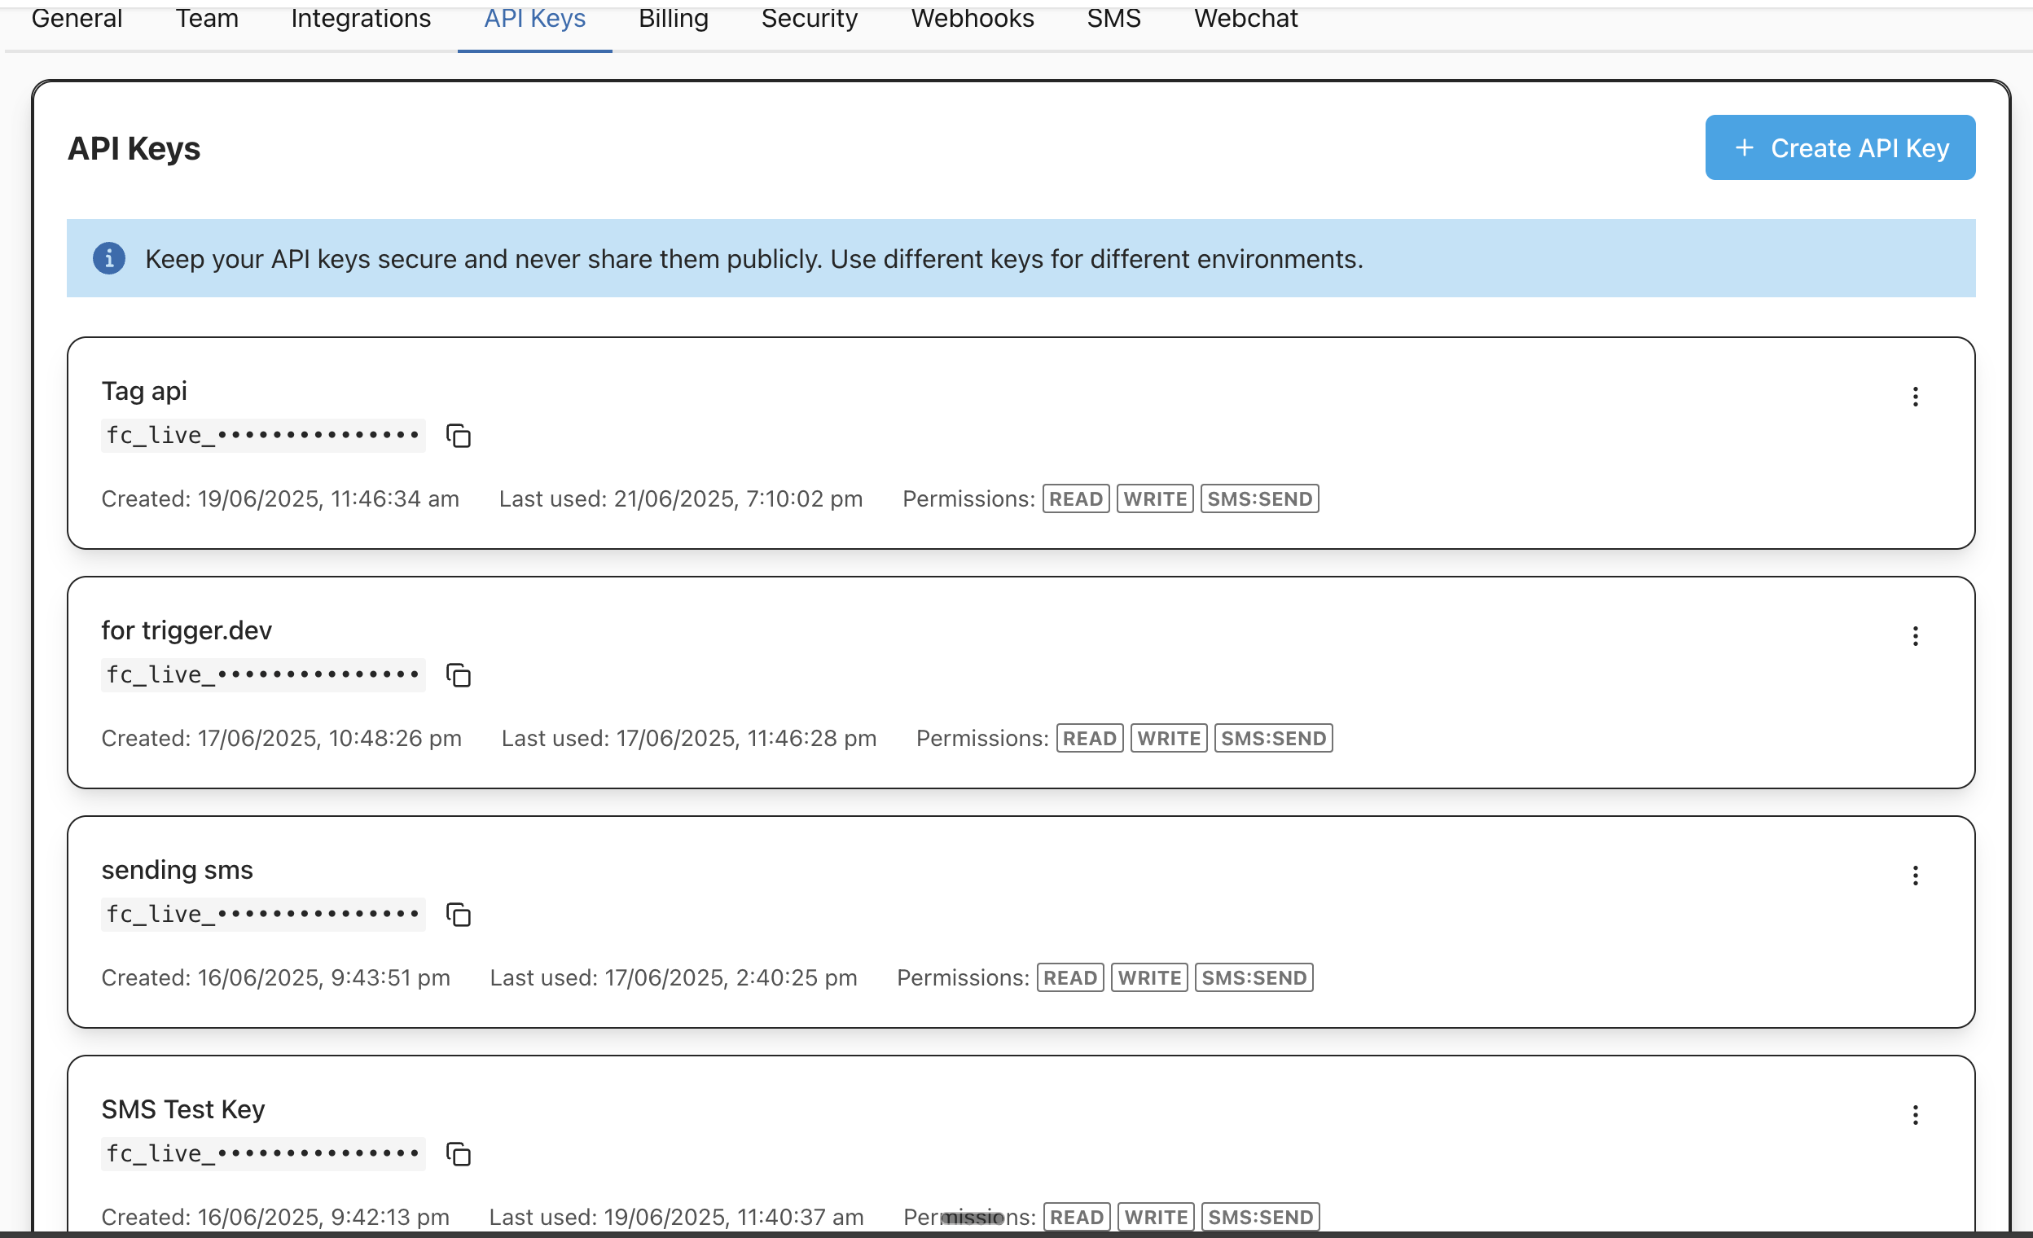
Task: Copy the sending sms key
Action: 458,914
